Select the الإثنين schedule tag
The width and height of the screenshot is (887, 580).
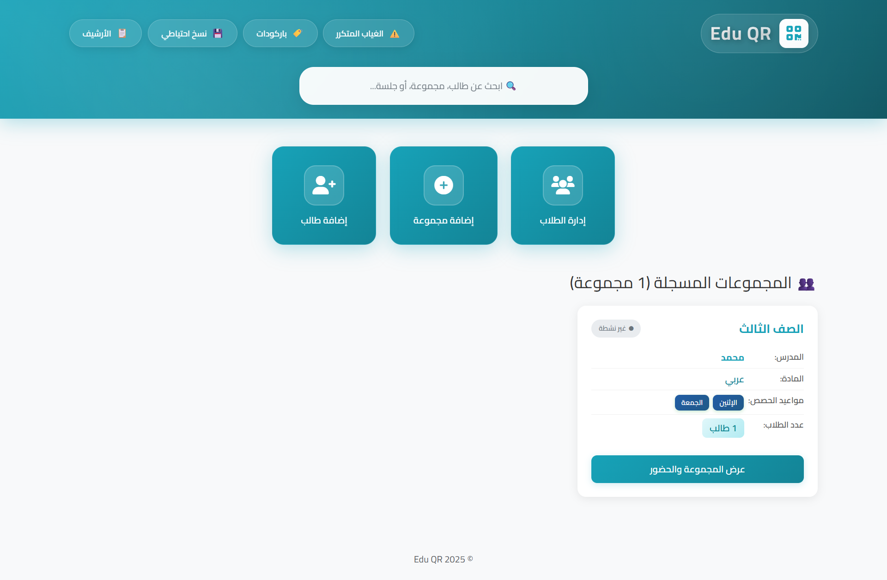tap(728, 403)
